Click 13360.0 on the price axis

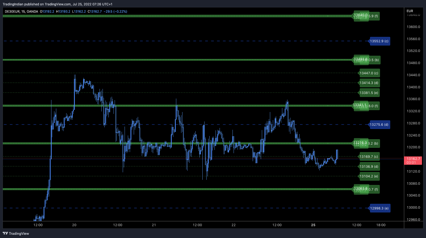click(413, 99)
